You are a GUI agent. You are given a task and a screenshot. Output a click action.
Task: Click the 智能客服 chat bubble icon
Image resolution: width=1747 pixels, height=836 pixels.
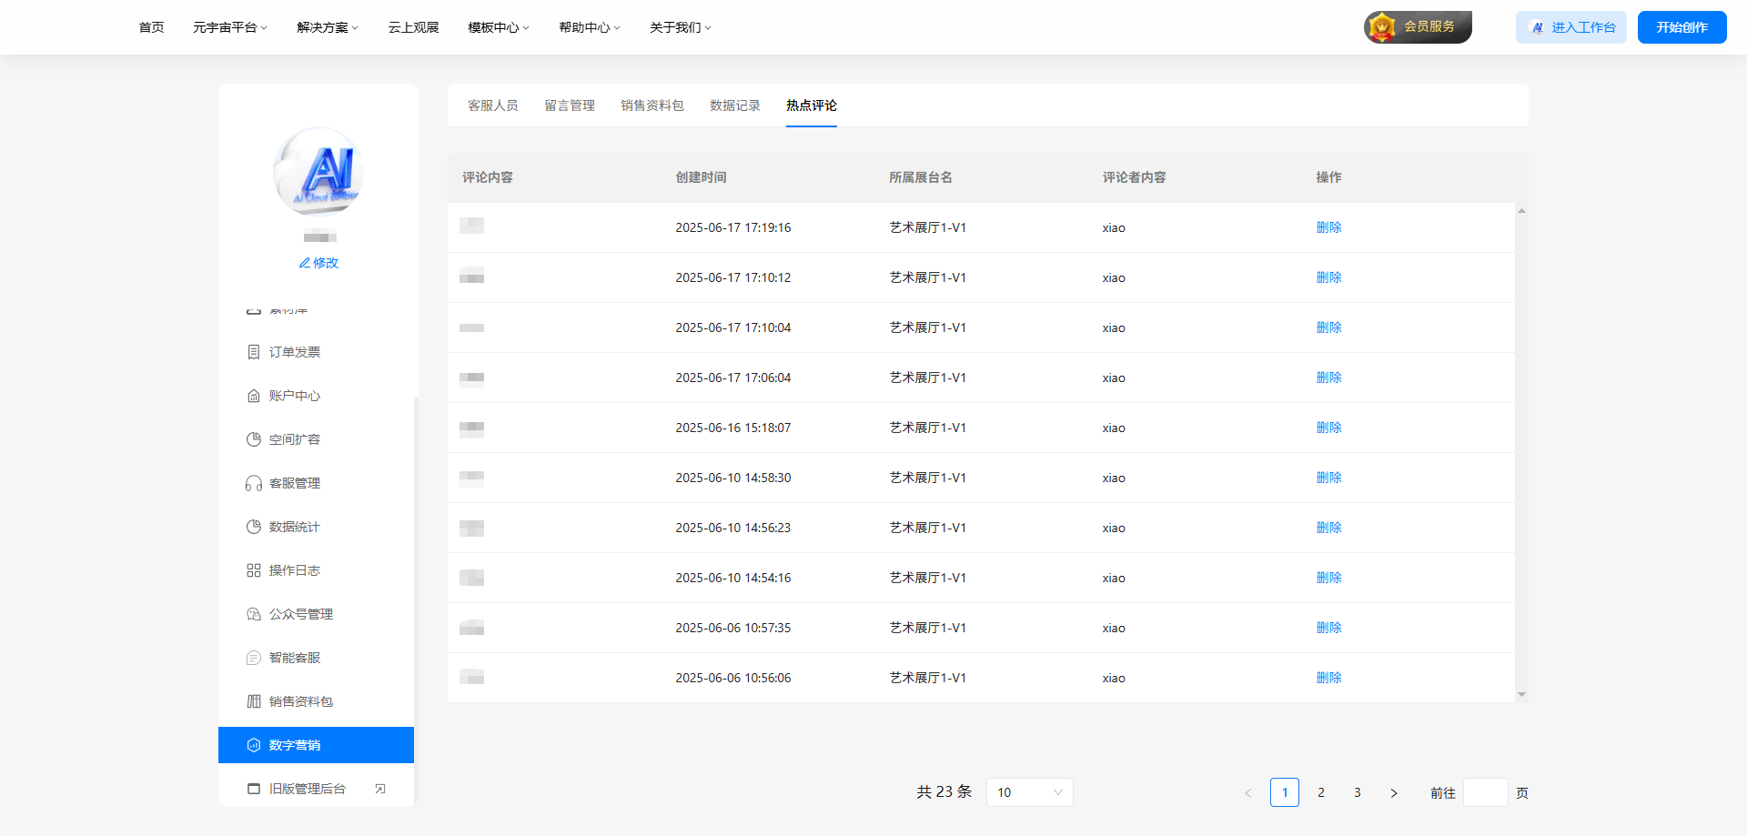pyautogui.click(x=254, y=658)
